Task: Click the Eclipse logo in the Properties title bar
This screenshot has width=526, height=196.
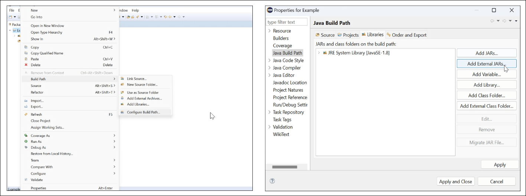Action: point(270,10)
